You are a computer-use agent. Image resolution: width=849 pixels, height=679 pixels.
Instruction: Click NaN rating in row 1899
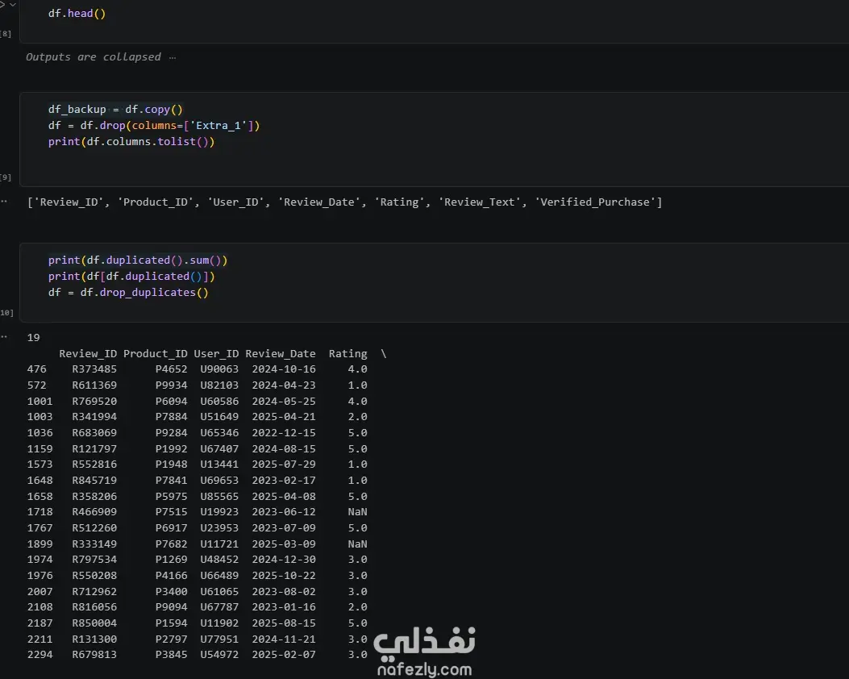coord(357,544)
